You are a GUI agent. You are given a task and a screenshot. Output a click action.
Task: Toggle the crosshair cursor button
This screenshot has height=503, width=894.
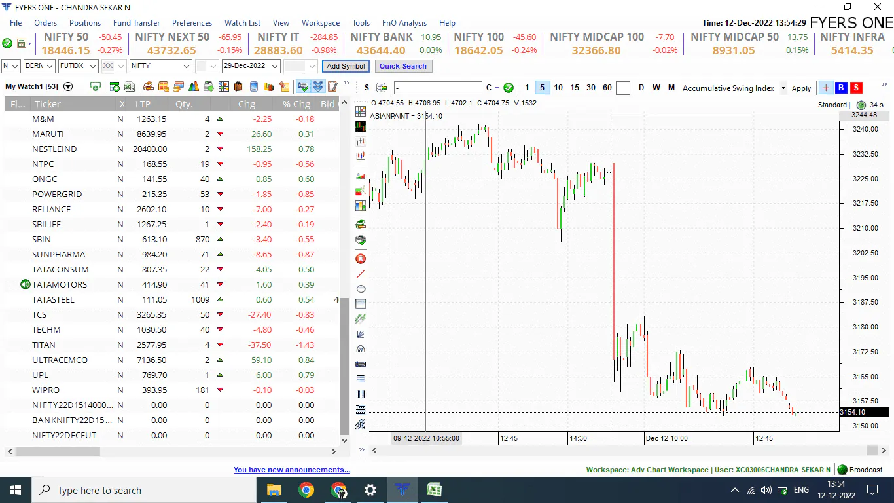click(826, 88)
